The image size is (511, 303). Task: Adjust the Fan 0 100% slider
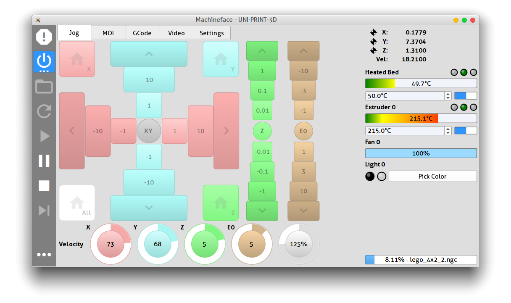[421, 153]
